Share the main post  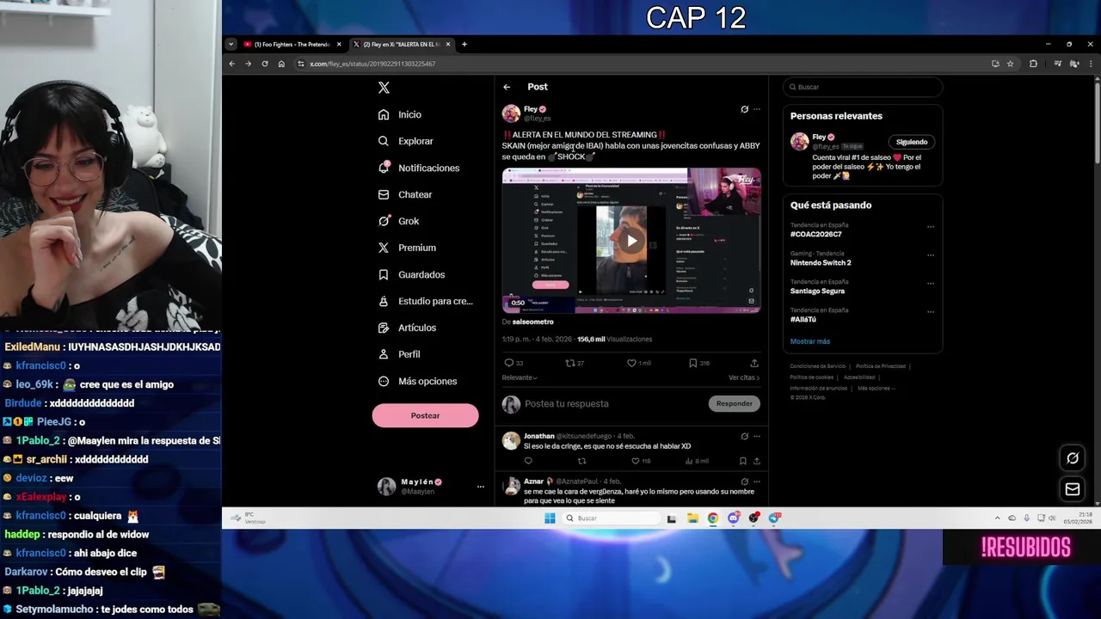click(x=754, y=363)
